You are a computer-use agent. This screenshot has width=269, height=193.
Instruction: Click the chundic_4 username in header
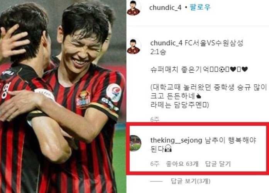pyautogui.click(x=166, y=8)
